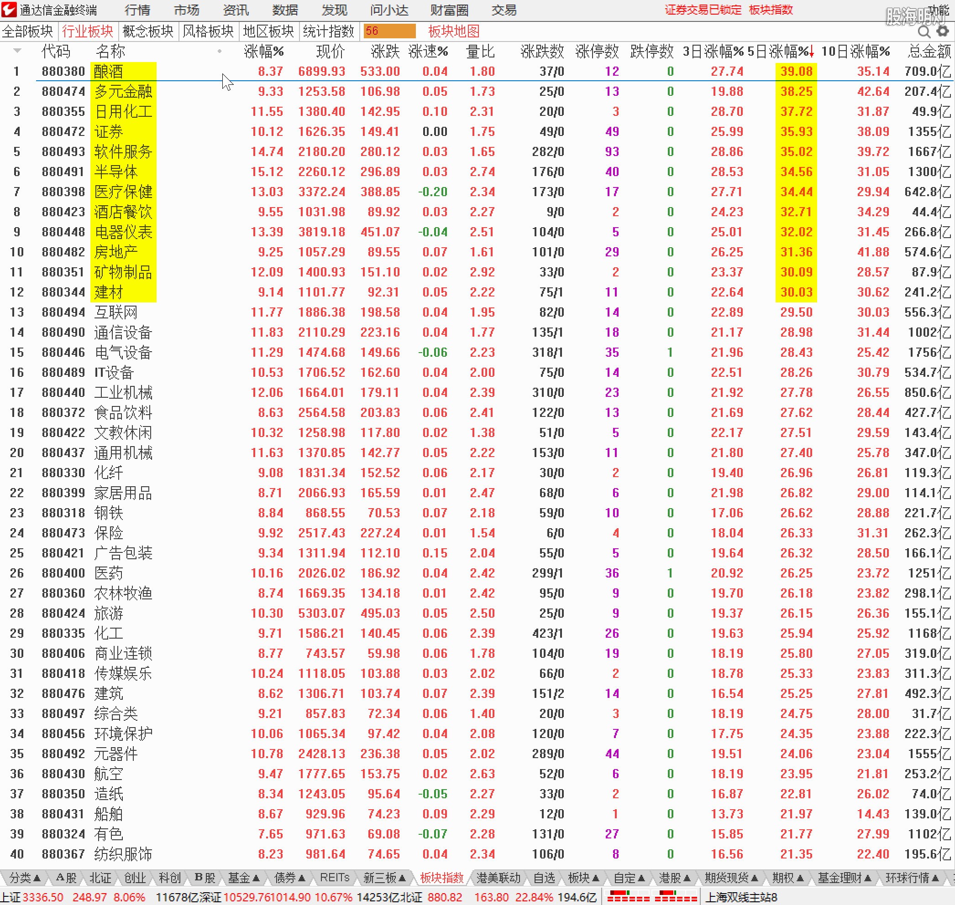Sort by 10日涨幅% column header
Image resolution: width=955 pixels, height=905 pixels.
(x=855, y=51)
